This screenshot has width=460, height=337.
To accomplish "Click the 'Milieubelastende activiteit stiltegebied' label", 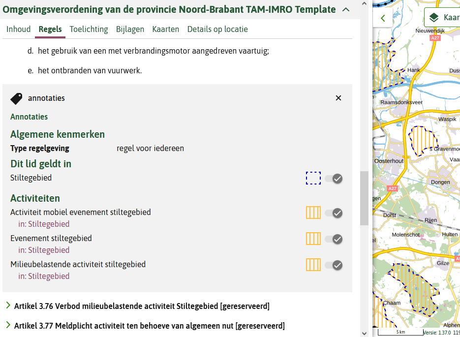I will pos(78,265).
